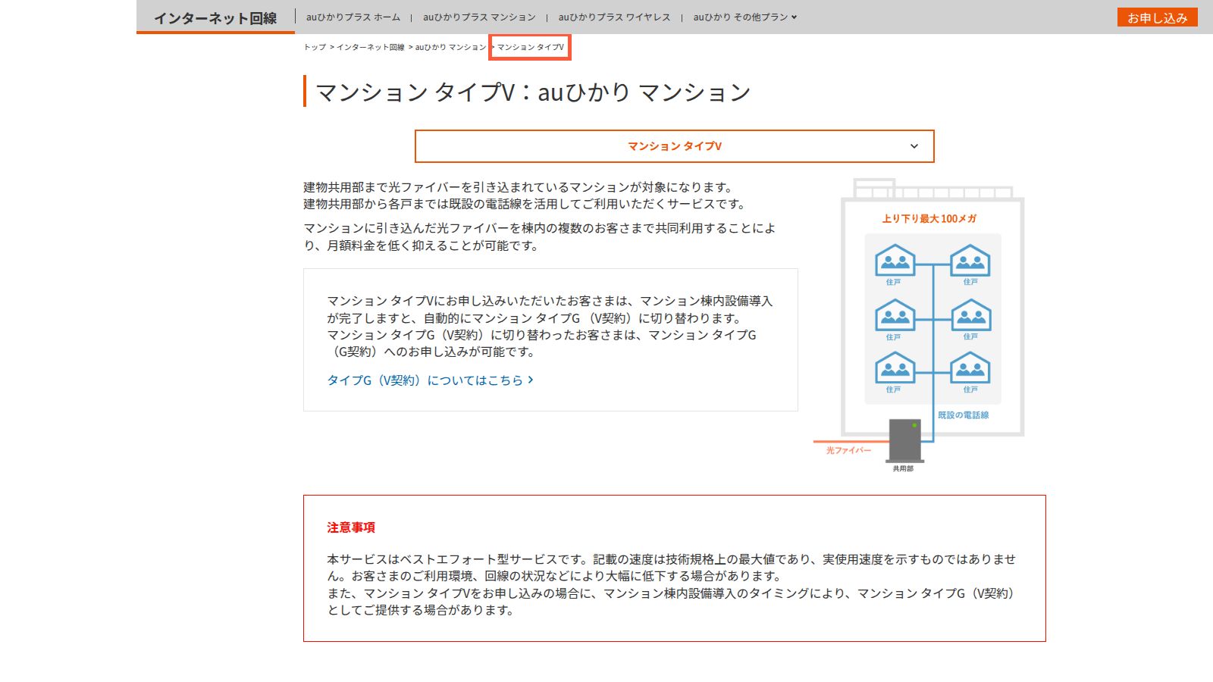This screenshot has height=682, width=1213.
Task: Open the マンション タイプV dropdown selector
Action: [x=674, y=146]
